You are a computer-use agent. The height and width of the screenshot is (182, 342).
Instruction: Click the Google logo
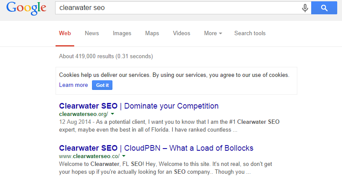tap(26, 8)
